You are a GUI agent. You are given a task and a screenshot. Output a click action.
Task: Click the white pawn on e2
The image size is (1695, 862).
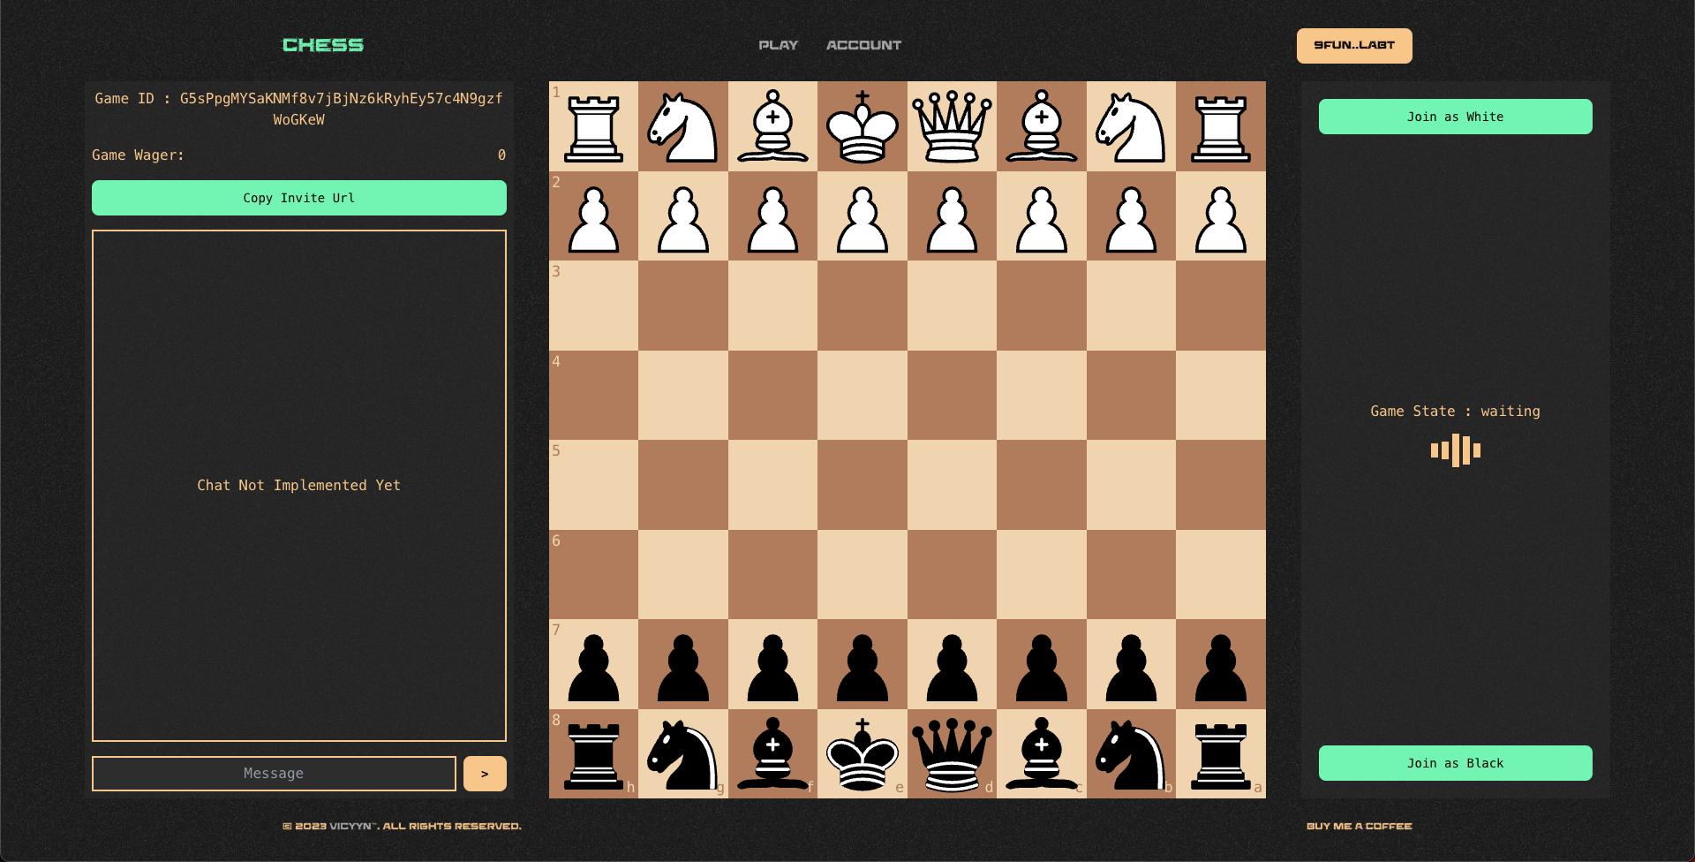863,218
